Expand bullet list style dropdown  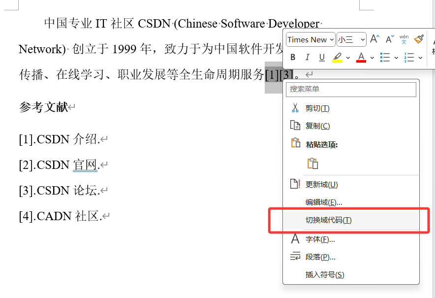pos(396,58)
